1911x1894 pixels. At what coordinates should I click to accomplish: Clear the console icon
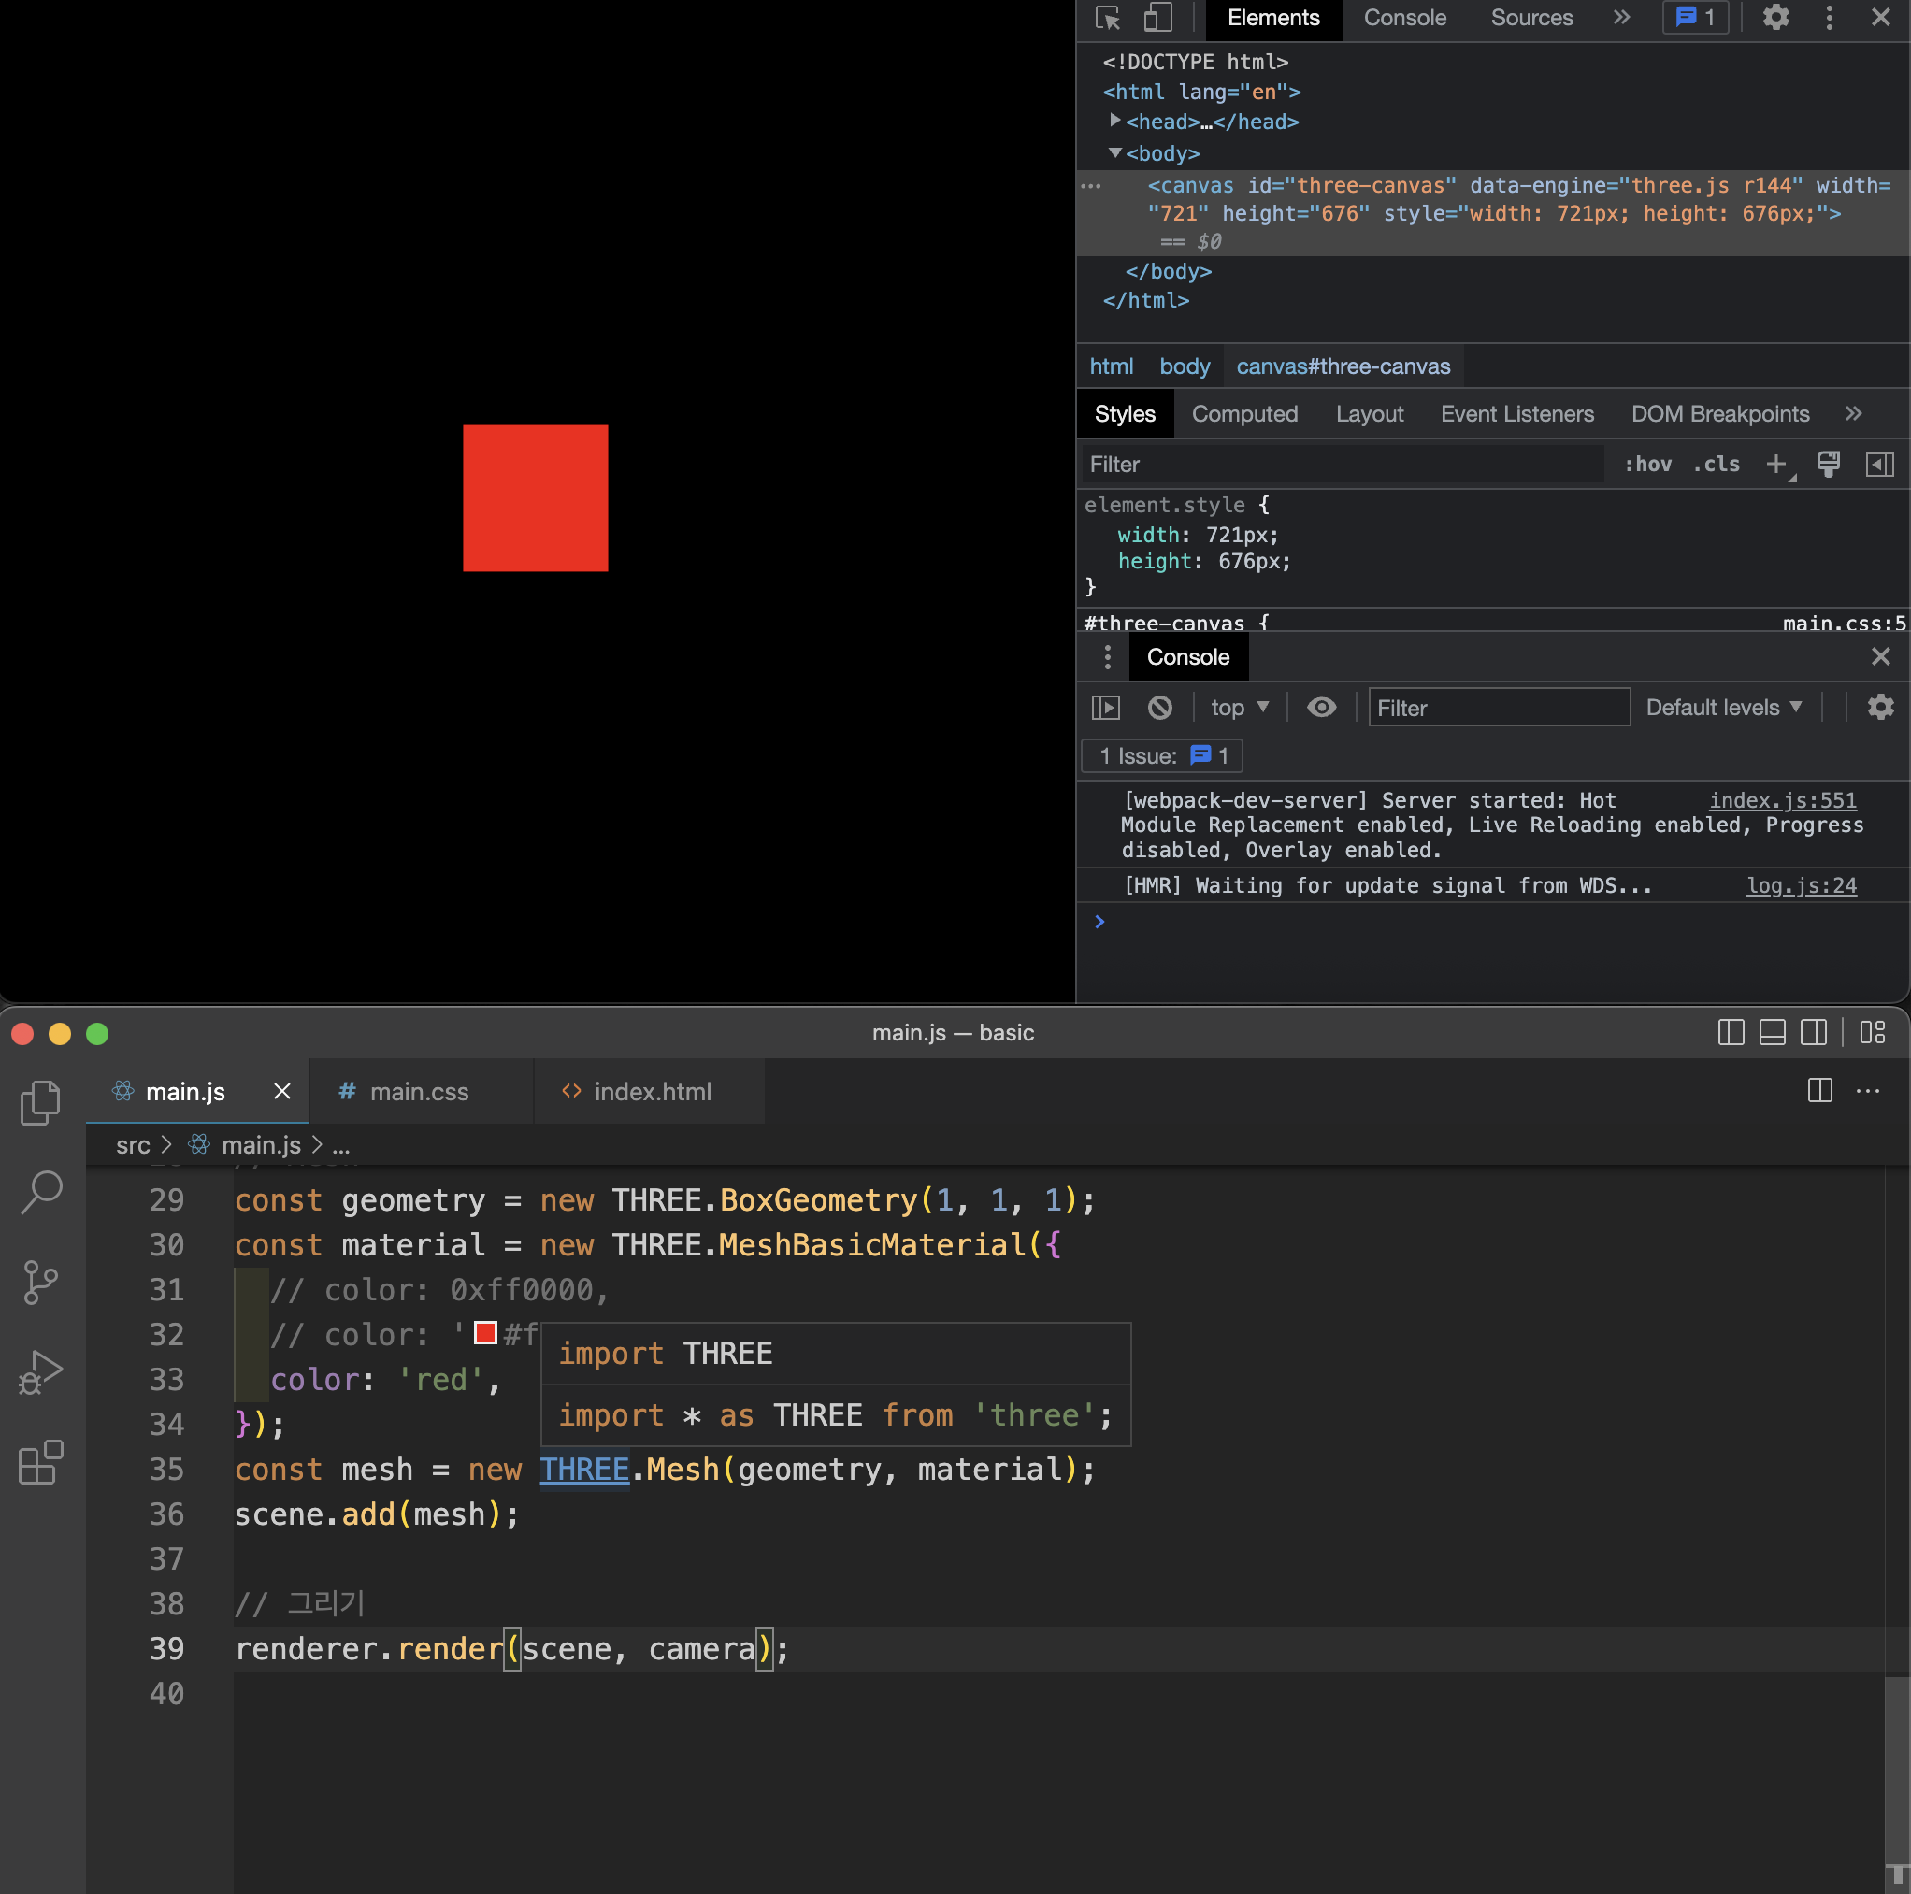pos(1159,707)
